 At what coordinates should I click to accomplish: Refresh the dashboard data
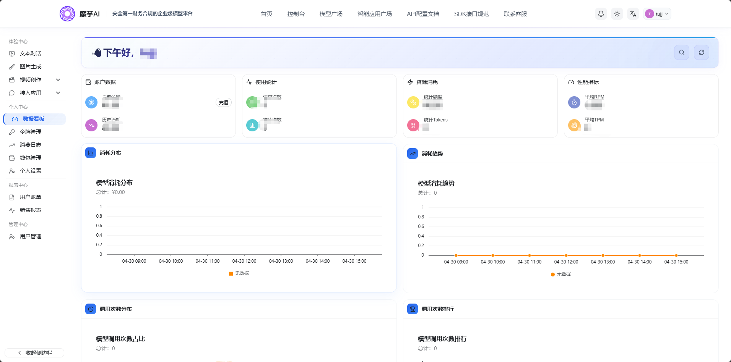point(702,52)
